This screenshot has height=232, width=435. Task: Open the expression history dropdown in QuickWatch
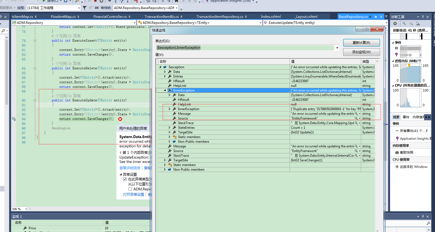[x=337, y=48]
